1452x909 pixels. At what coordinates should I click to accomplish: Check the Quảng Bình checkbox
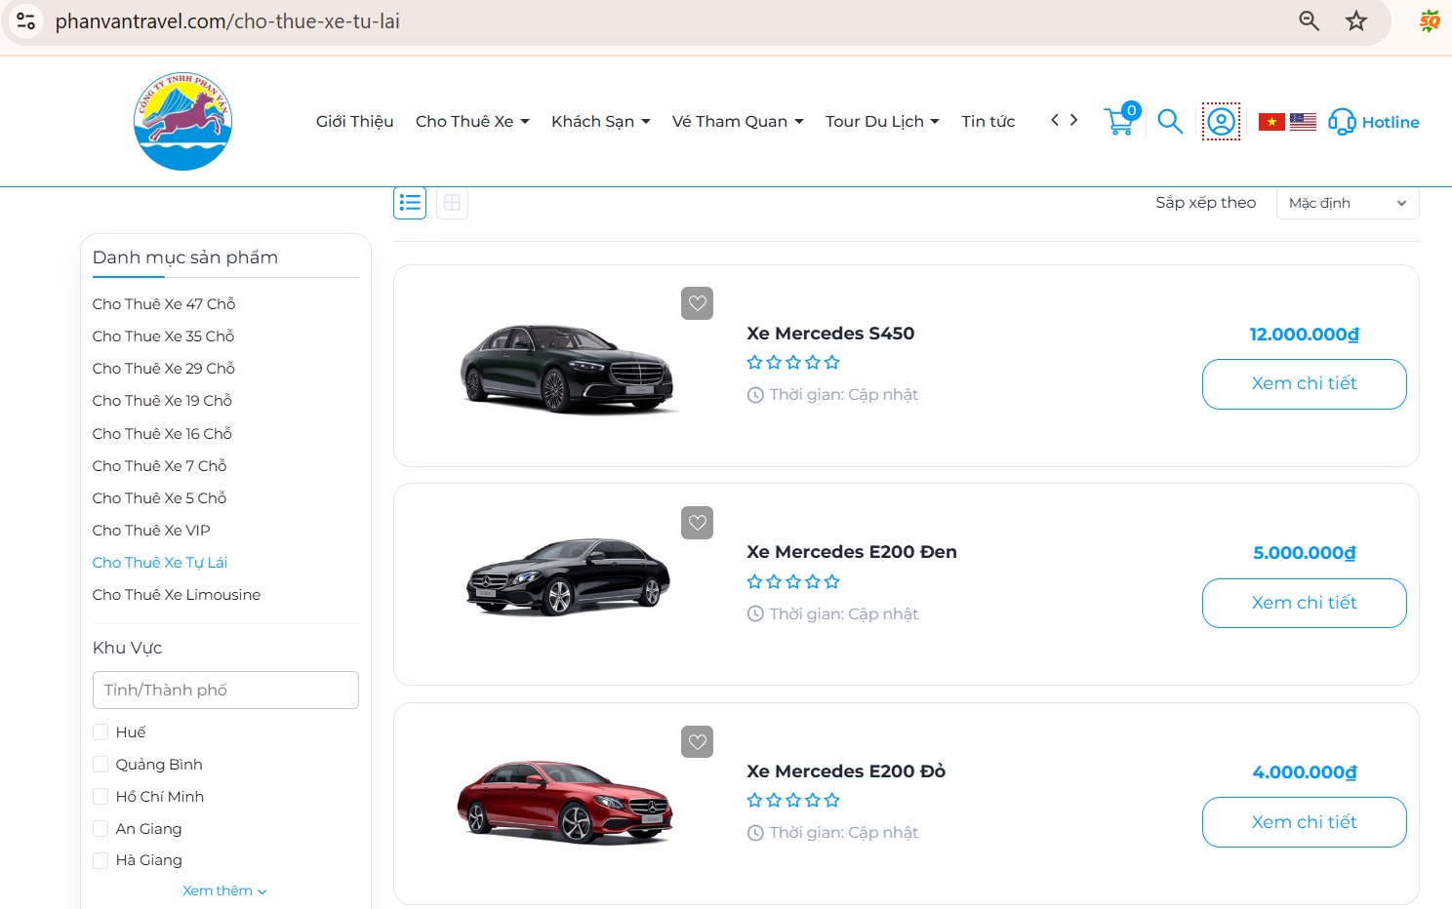[101, 764]
